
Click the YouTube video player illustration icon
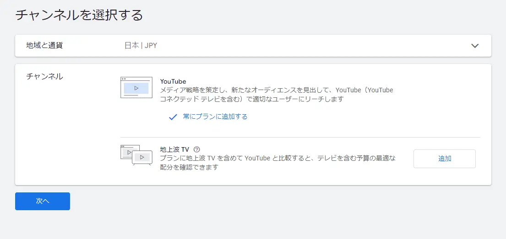click(x=136, y=87)
